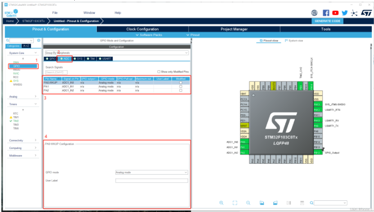Select green pin PA13 on the chip
Screen dimensions: 374x212
click(x=318, y=104)
